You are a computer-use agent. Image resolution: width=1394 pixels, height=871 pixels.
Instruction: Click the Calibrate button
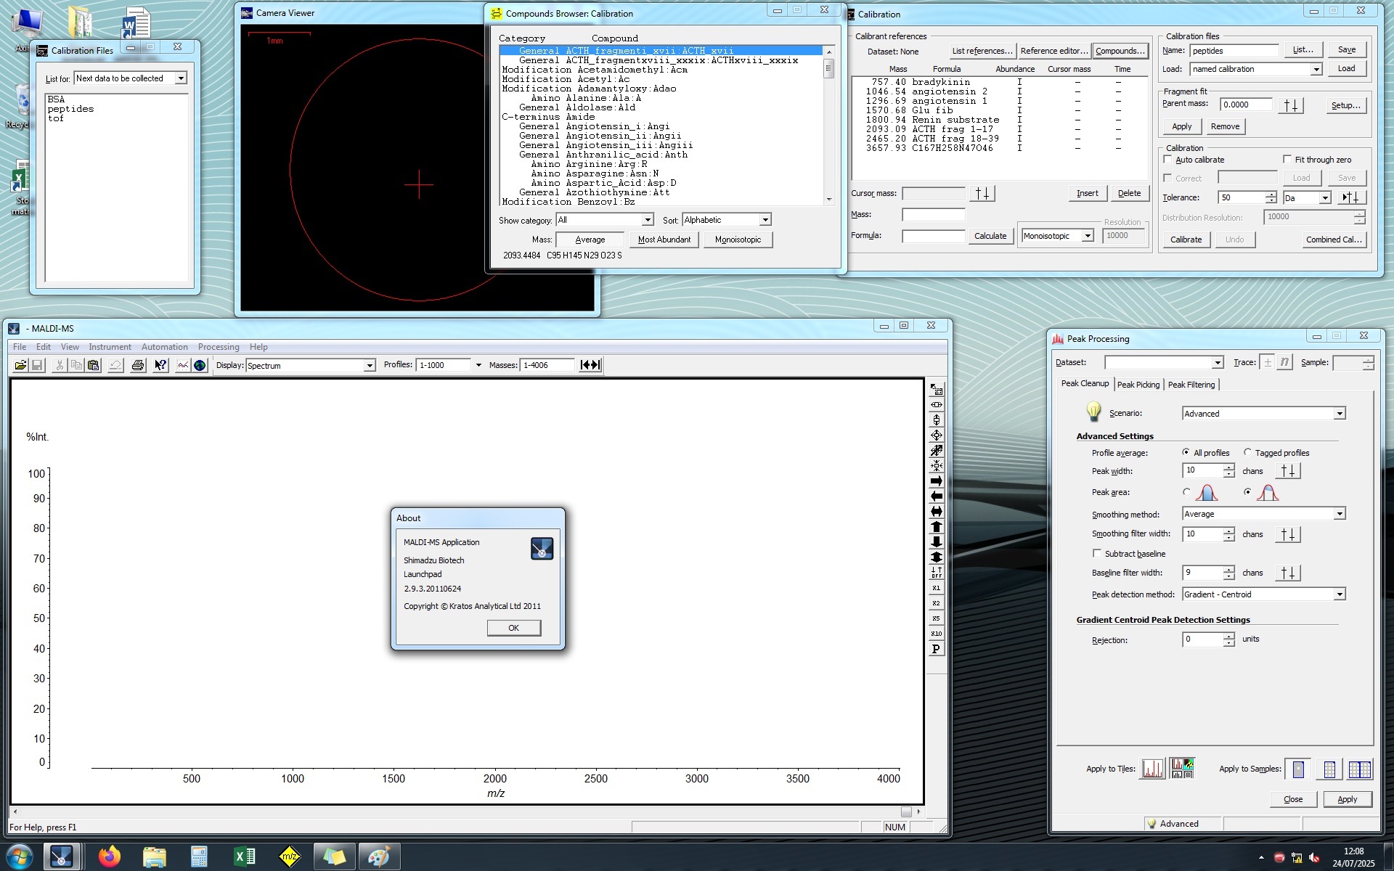tap(1186, 240)
